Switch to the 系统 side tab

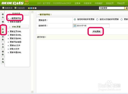(3, 60)
